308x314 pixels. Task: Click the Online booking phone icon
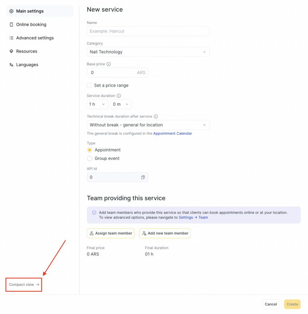pos(11,25)
